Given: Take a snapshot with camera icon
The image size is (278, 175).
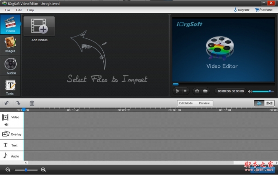Looking at the screenshot, I should pos(197,91).
